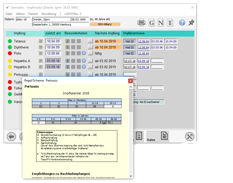This screenshot has width=233, height=183.
Task: Open the I document icon
Action: tap(170, 22)
